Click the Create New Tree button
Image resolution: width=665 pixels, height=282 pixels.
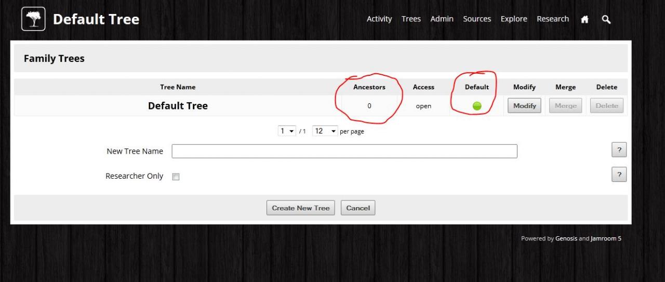pos(301,208)
